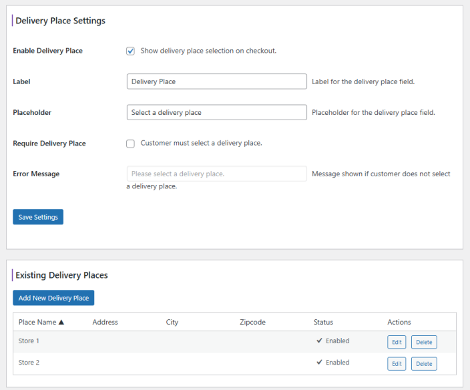Image resolution: width=470 pixels, height=390 pixels.
Task: Open Edit for Store 2
Action: click(397, 364)
